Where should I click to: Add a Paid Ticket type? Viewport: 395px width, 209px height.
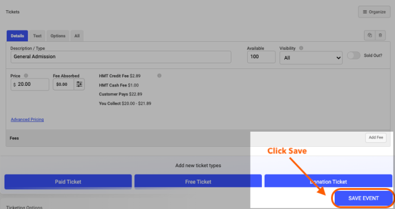68,181
